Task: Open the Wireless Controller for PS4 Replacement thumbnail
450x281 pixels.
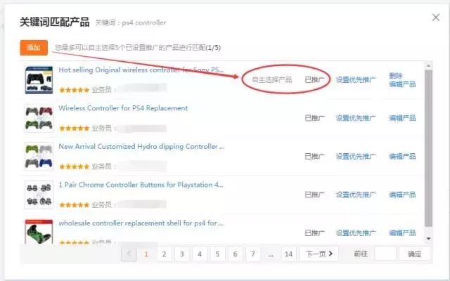Action: 39,118
